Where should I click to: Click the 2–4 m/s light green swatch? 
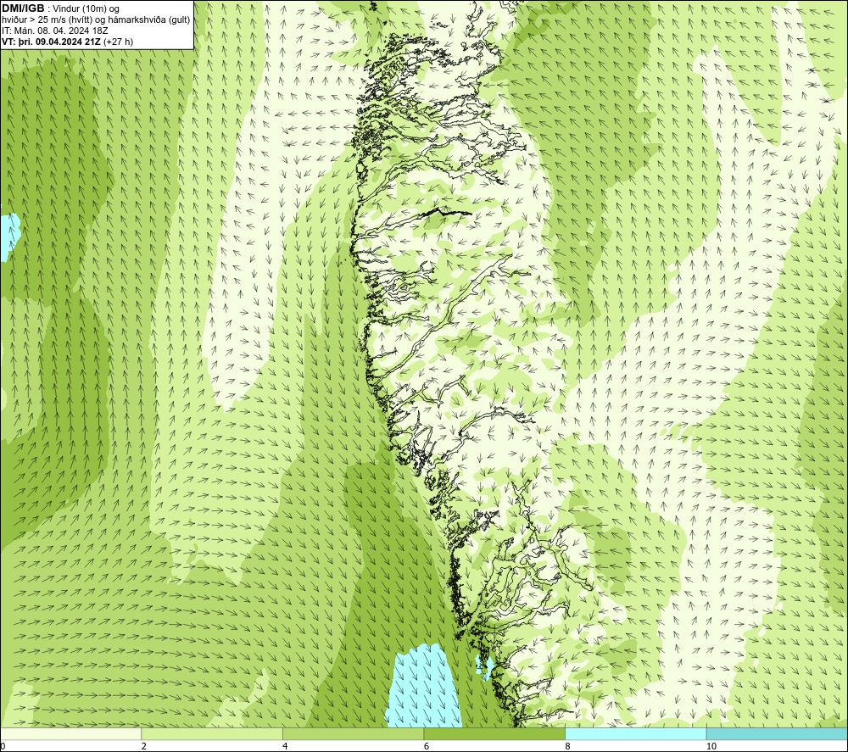(x=212, y=733)
